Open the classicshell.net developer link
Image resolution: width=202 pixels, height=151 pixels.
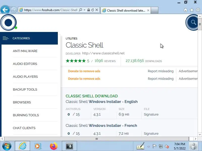pos(103,53)
